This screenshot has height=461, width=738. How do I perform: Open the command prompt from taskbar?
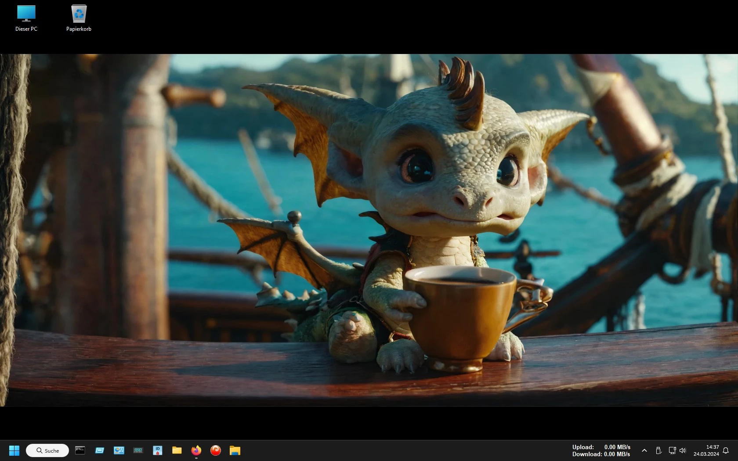pos(80,450)
